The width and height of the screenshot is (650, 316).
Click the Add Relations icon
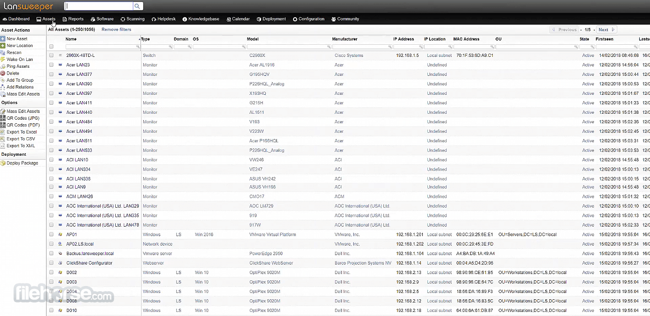tap(3, 87)
